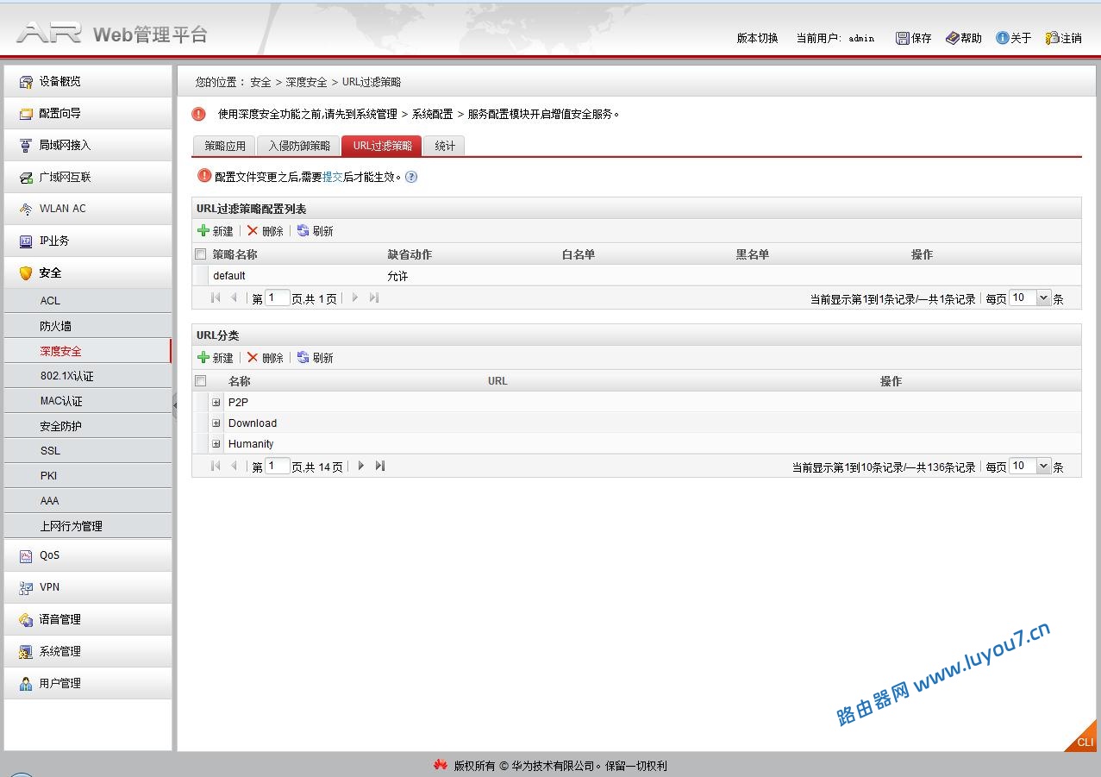Open 防火墙 submenu item

pos(87,326)
